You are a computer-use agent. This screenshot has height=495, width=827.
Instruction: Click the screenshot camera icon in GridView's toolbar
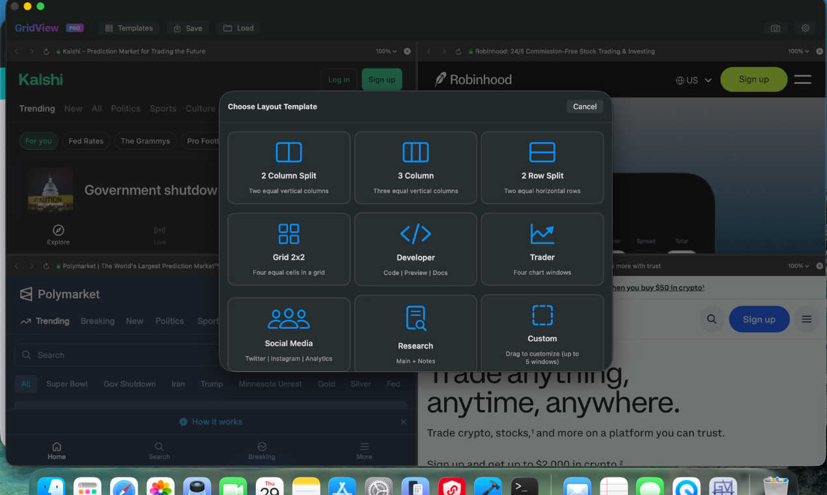pyautogui.click(x=775, y=28)
